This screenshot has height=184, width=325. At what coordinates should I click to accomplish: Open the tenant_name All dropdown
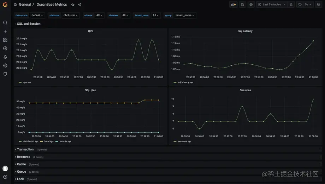click(x=155, y=15)
